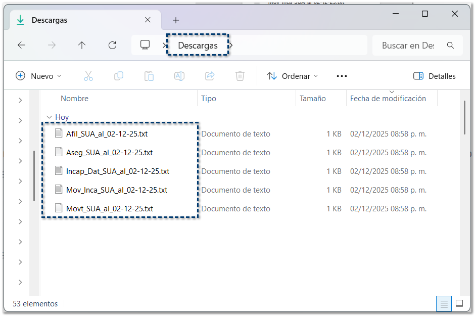
Task: Expand the first navigation pane chevron
Action: (x=20, y=100)
